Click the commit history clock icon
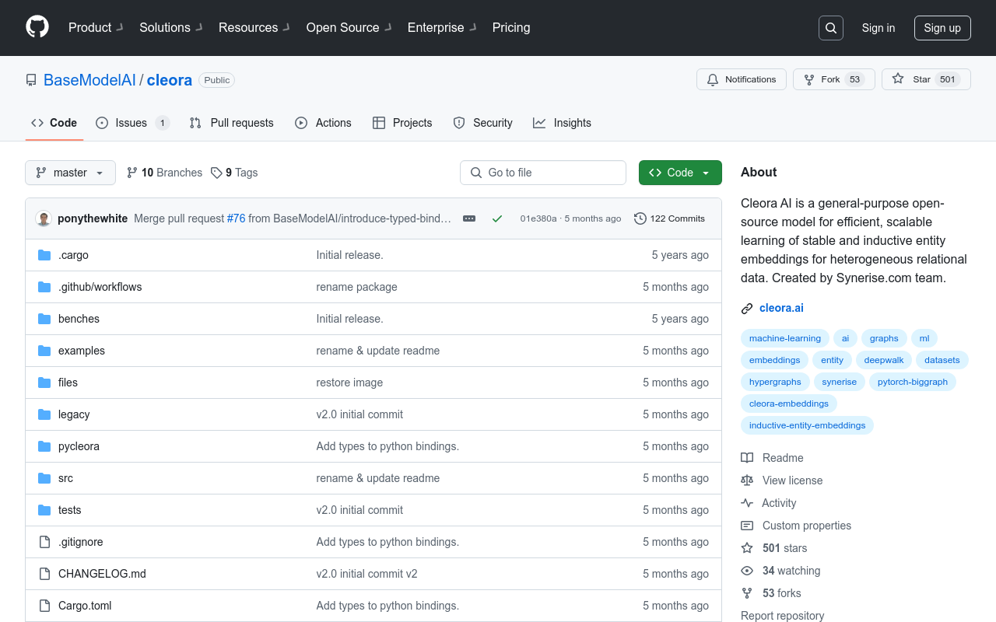Image resolution: width=996 pixels, height=622 pixels. click(640, 218)
